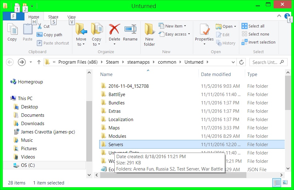This screenshot has height=190, width=294.
Task: Open the File tab
Action: click(14, 16)
